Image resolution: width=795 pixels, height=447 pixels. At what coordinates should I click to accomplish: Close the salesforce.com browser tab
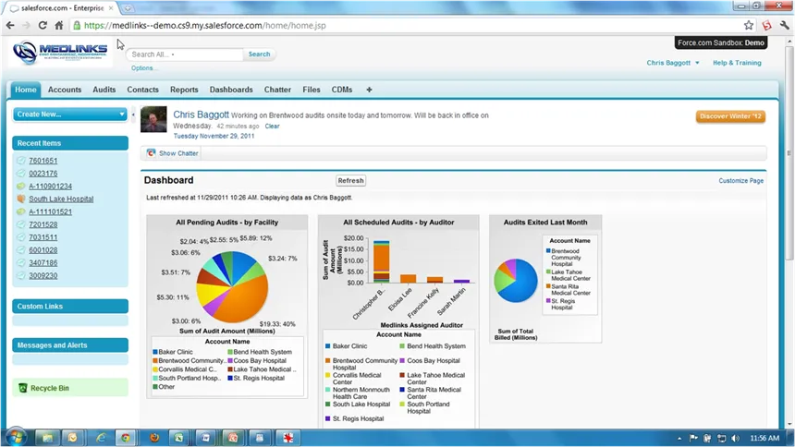click(111, 8)
